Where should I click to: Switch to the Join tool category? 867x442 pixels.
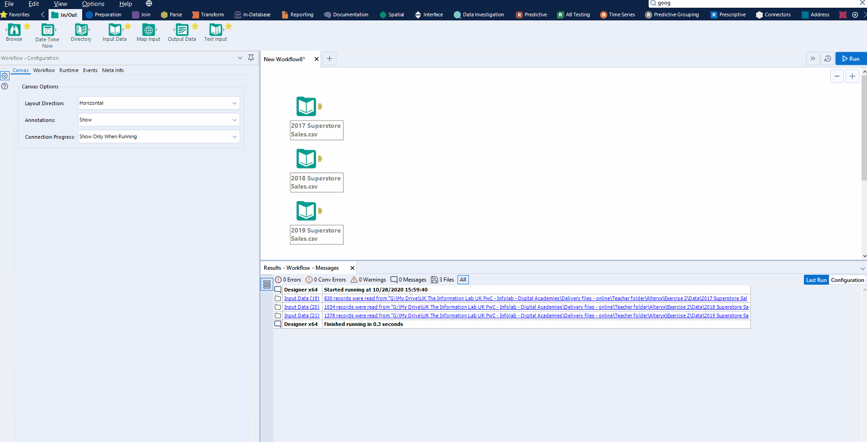click(141, 15)
